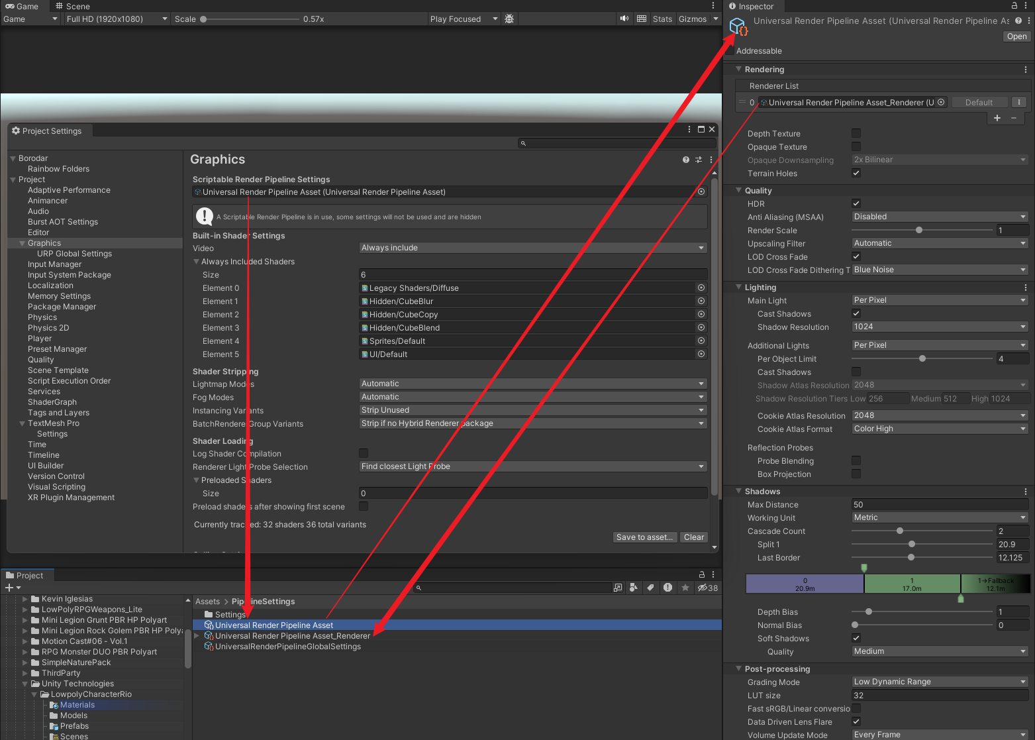The width and height of the screenshot is (1035, 740).
Task: Open the Play Focused dropdown
Action: coord(464,19)
